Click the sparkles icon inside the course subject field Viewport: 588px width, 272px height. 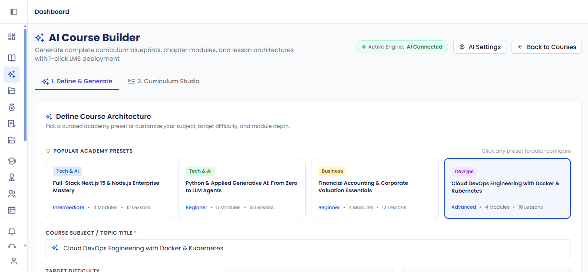pyautogui.click(x=55, y=248)
